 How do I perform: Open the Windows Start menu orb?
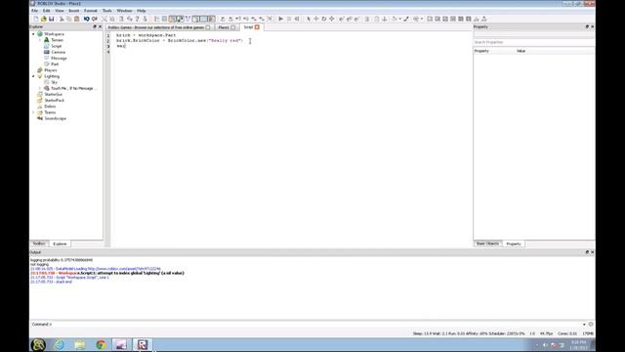38,345
